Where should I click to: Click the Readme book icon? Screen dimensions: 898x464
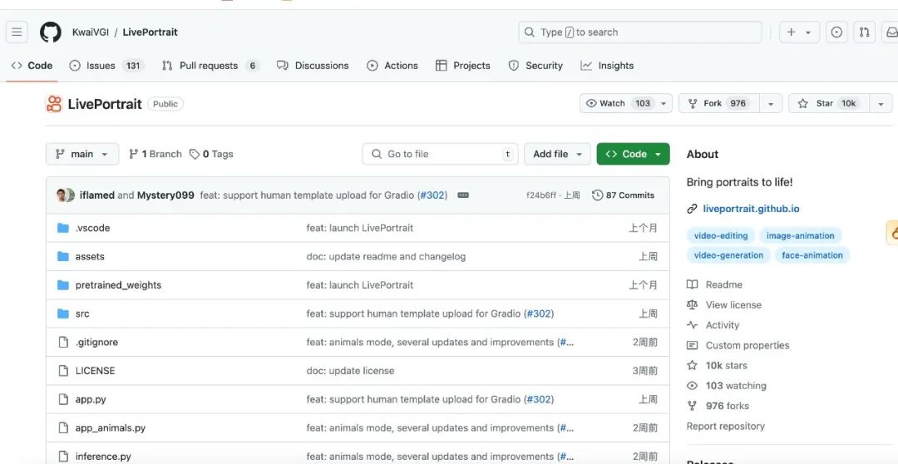[x=693, y=284]
